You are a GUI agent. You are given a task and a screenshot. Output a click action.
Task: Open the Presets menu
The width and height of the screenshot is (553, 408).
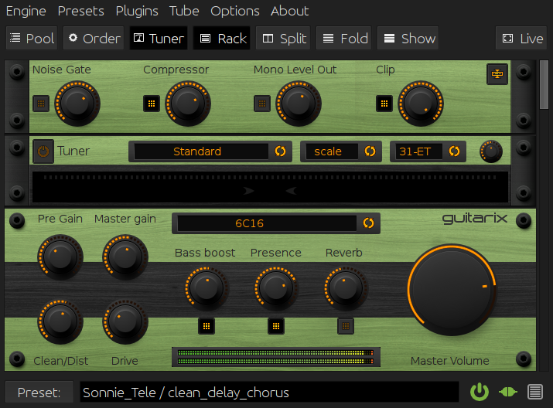pyautogui.click(x=80, y=11)
